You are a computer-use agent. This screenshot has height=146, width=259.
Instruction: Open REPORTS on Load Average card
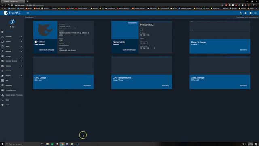pyautogui.click(x=244, y=86)
